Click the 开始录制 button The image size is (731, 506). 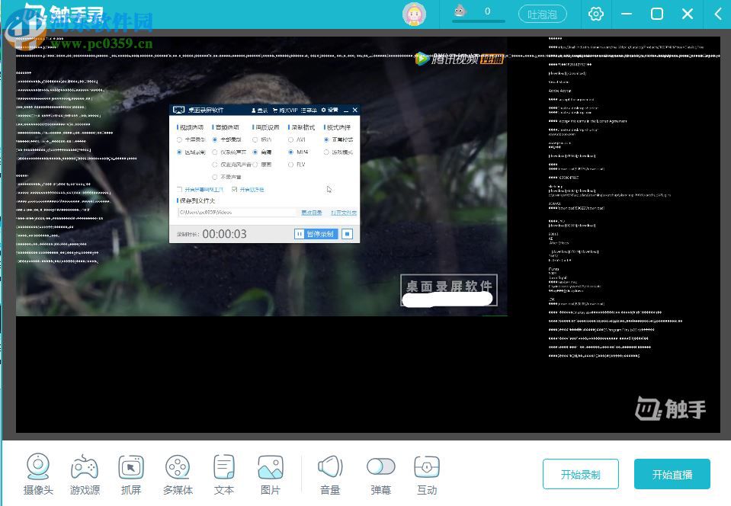[580, 474]
